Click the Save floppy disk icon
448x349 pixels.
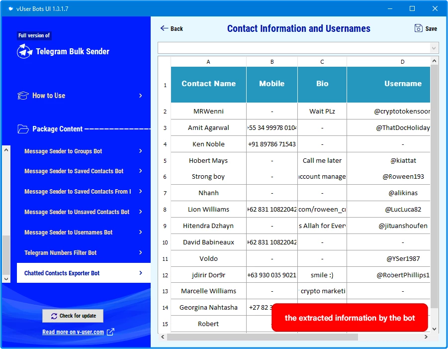(x=418, y=28)
